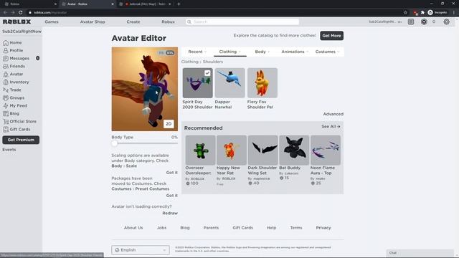Open Create in the top navigation
This screenshot has width=459, height=258.
pyautogui.click(x=133, y=22)
